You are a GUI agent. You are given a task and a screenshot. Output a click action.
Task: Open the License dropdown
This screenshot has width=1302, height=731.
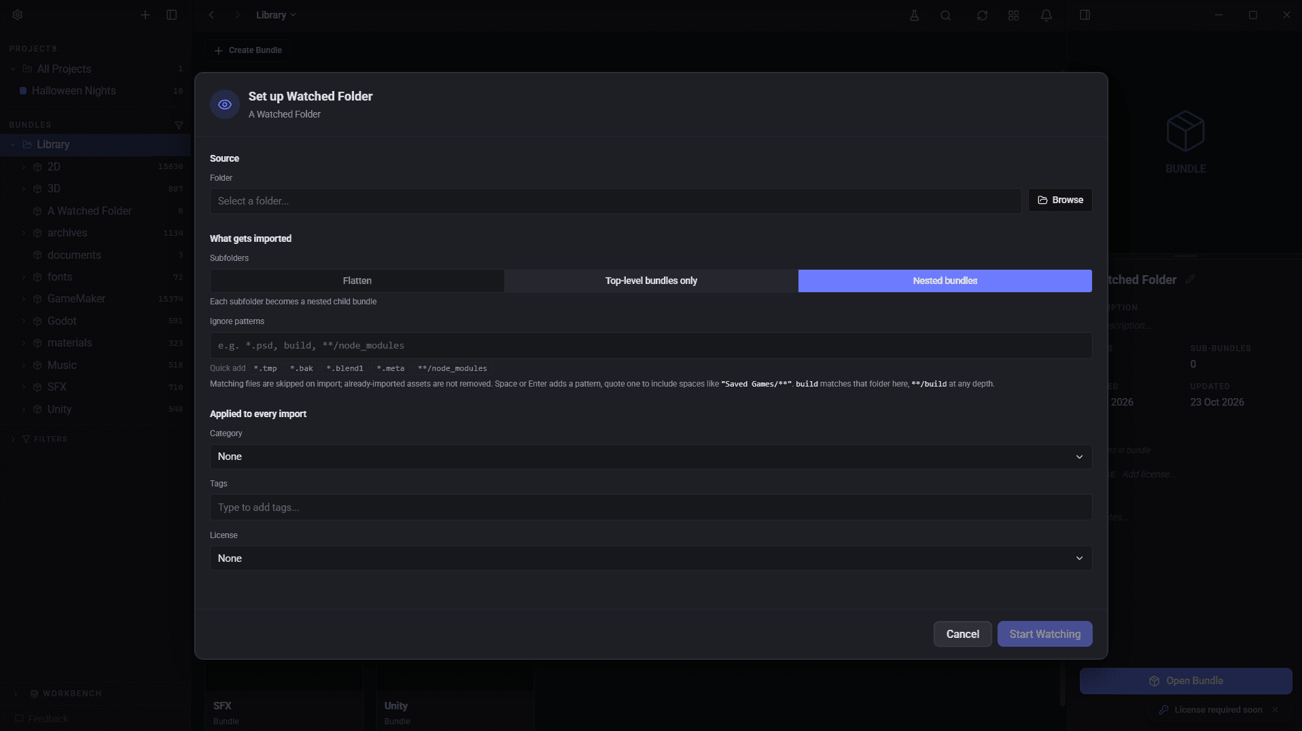tap(650, 558)
